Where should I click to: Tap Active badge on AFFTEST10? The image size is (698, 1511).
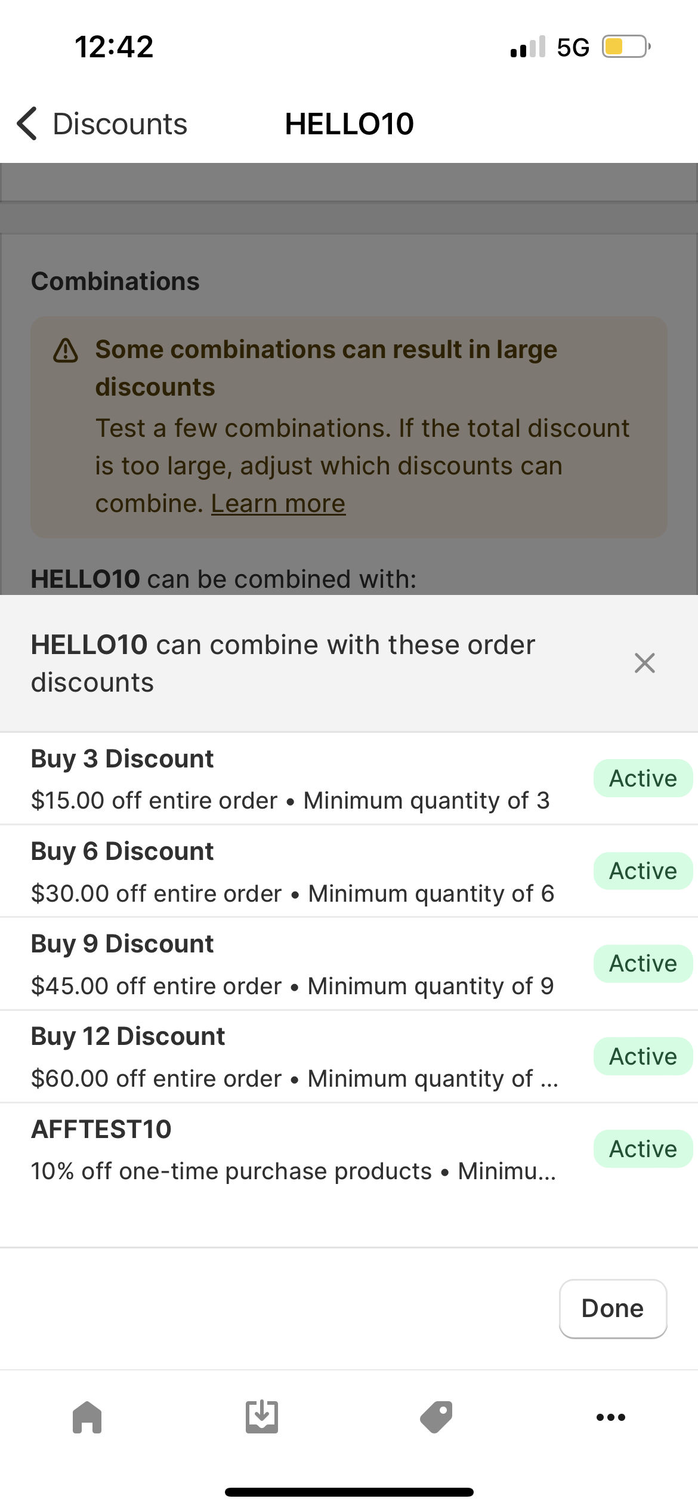pos(643,1149)
